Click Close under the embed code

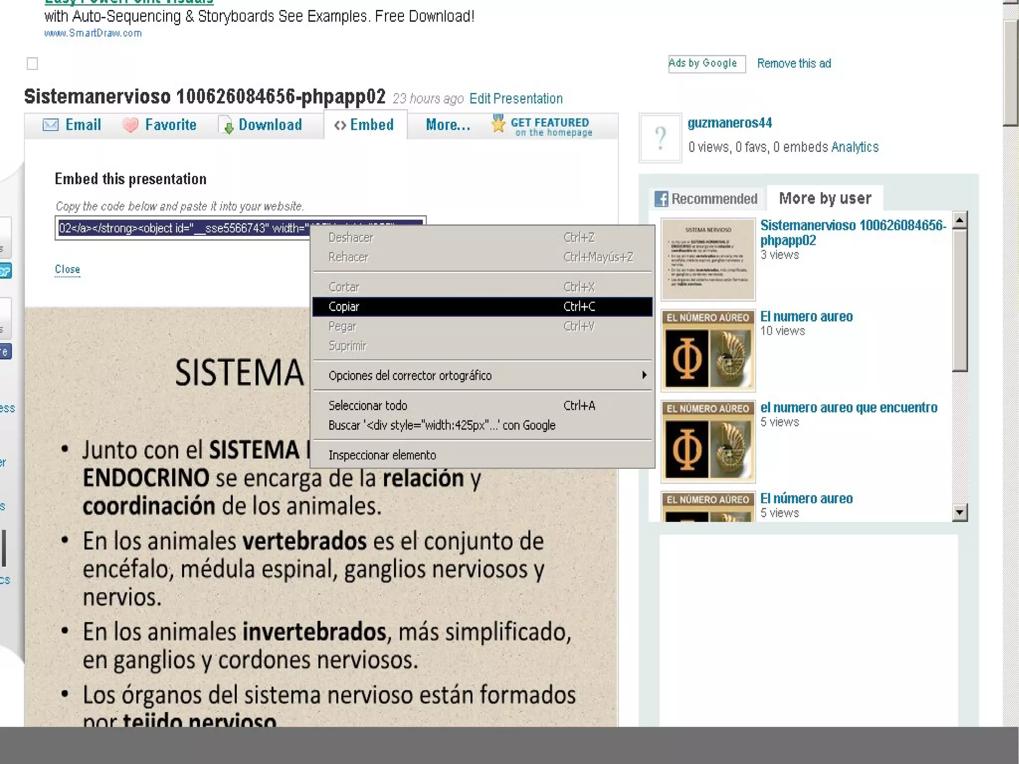67,269
